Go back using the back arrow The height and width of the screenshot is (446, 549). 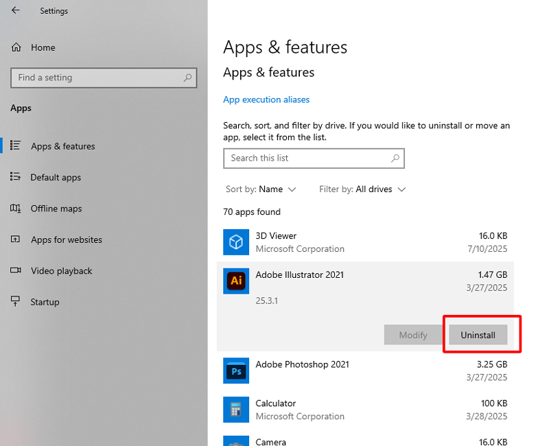15,10
